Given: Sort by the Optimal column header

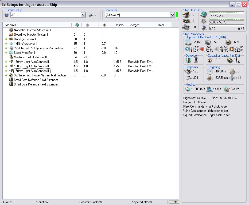Looking at the screenshot, I should (x=119, y=25).
